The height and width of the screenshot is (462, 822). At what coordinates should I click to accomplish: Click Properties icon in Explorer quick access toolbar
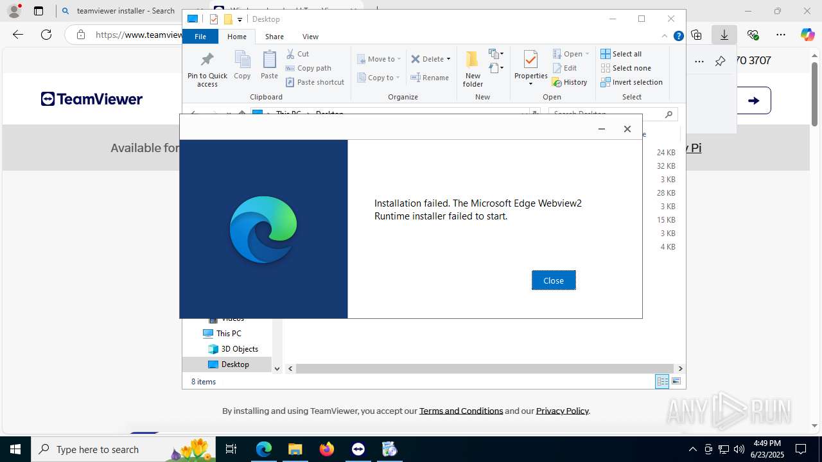pyautogui.click(x=214, y=19)
